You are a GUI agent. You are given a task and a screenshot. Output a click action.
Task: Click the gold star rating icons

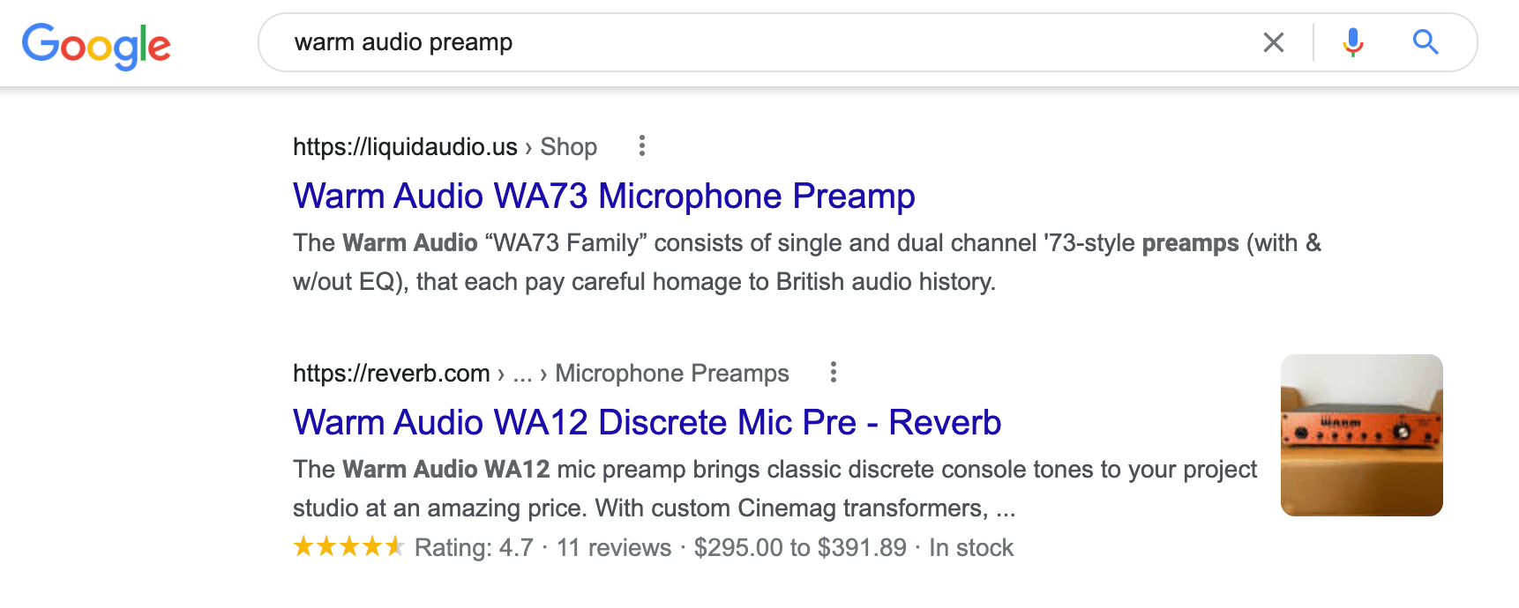(x=348, y=547)
